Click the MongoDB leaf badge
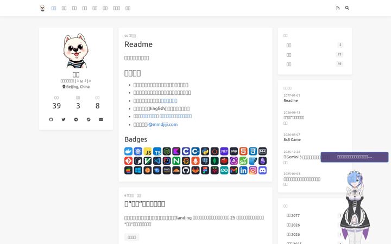The width and height of the screenshot is (391, 244). point(215,161)
